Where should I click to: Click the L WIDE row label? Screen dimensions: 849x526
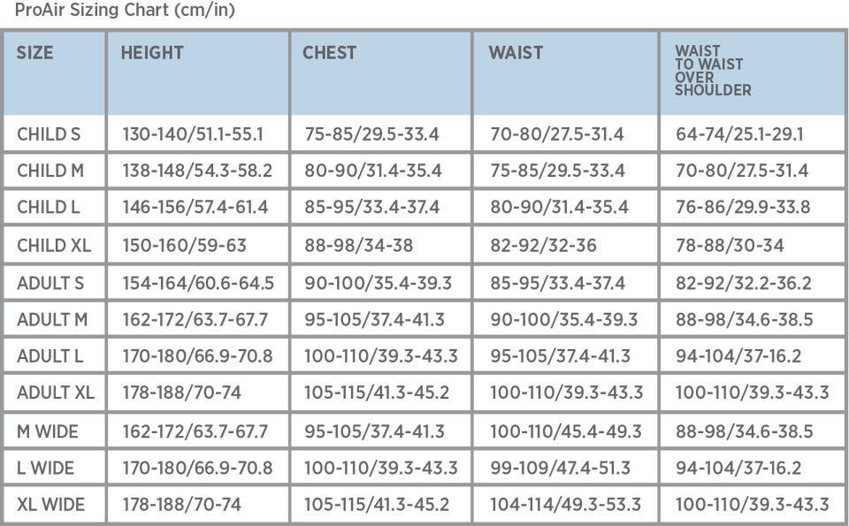(45, 468)
